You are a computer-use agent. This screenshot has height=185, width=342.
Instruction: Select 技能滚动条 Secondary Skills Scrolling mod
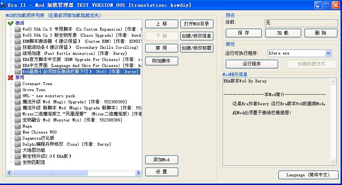click(x=80, y=47)
